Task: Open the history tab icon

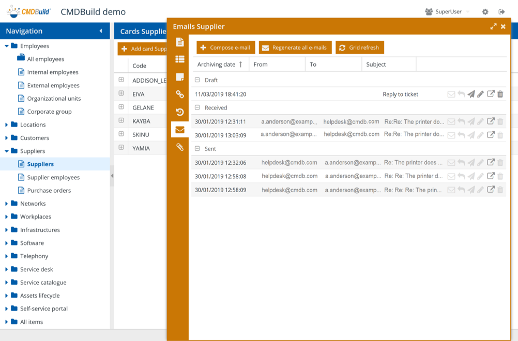Action: click(x=180, y=112)
